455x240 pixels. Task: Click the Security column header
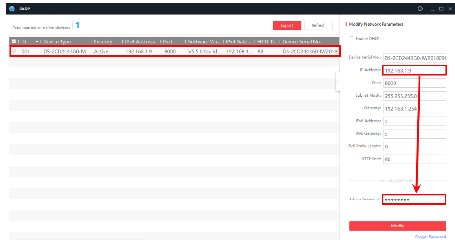(103, 42)
